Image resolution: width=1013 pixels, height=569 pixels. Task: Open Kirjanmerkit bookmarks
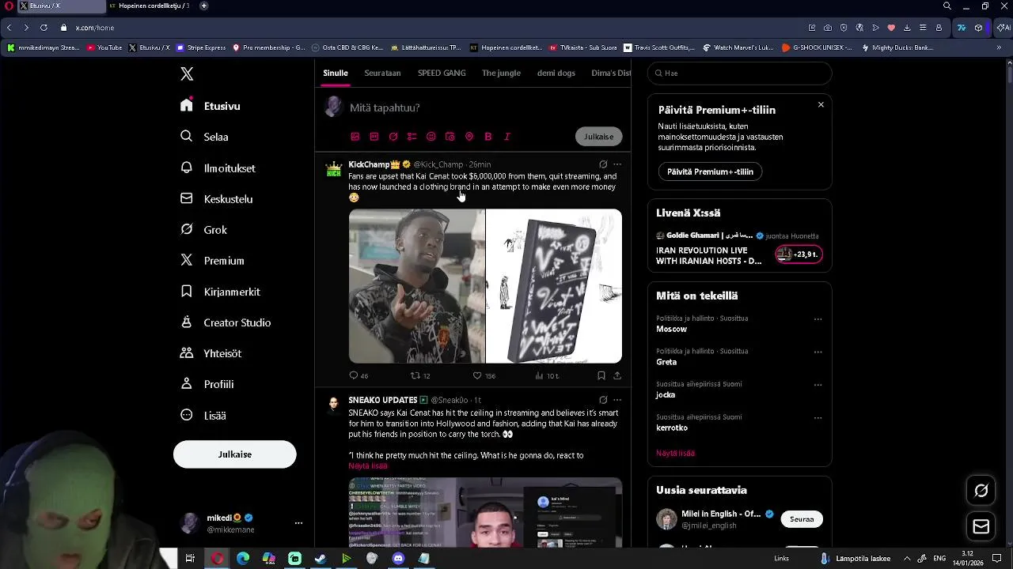(220, 292)
